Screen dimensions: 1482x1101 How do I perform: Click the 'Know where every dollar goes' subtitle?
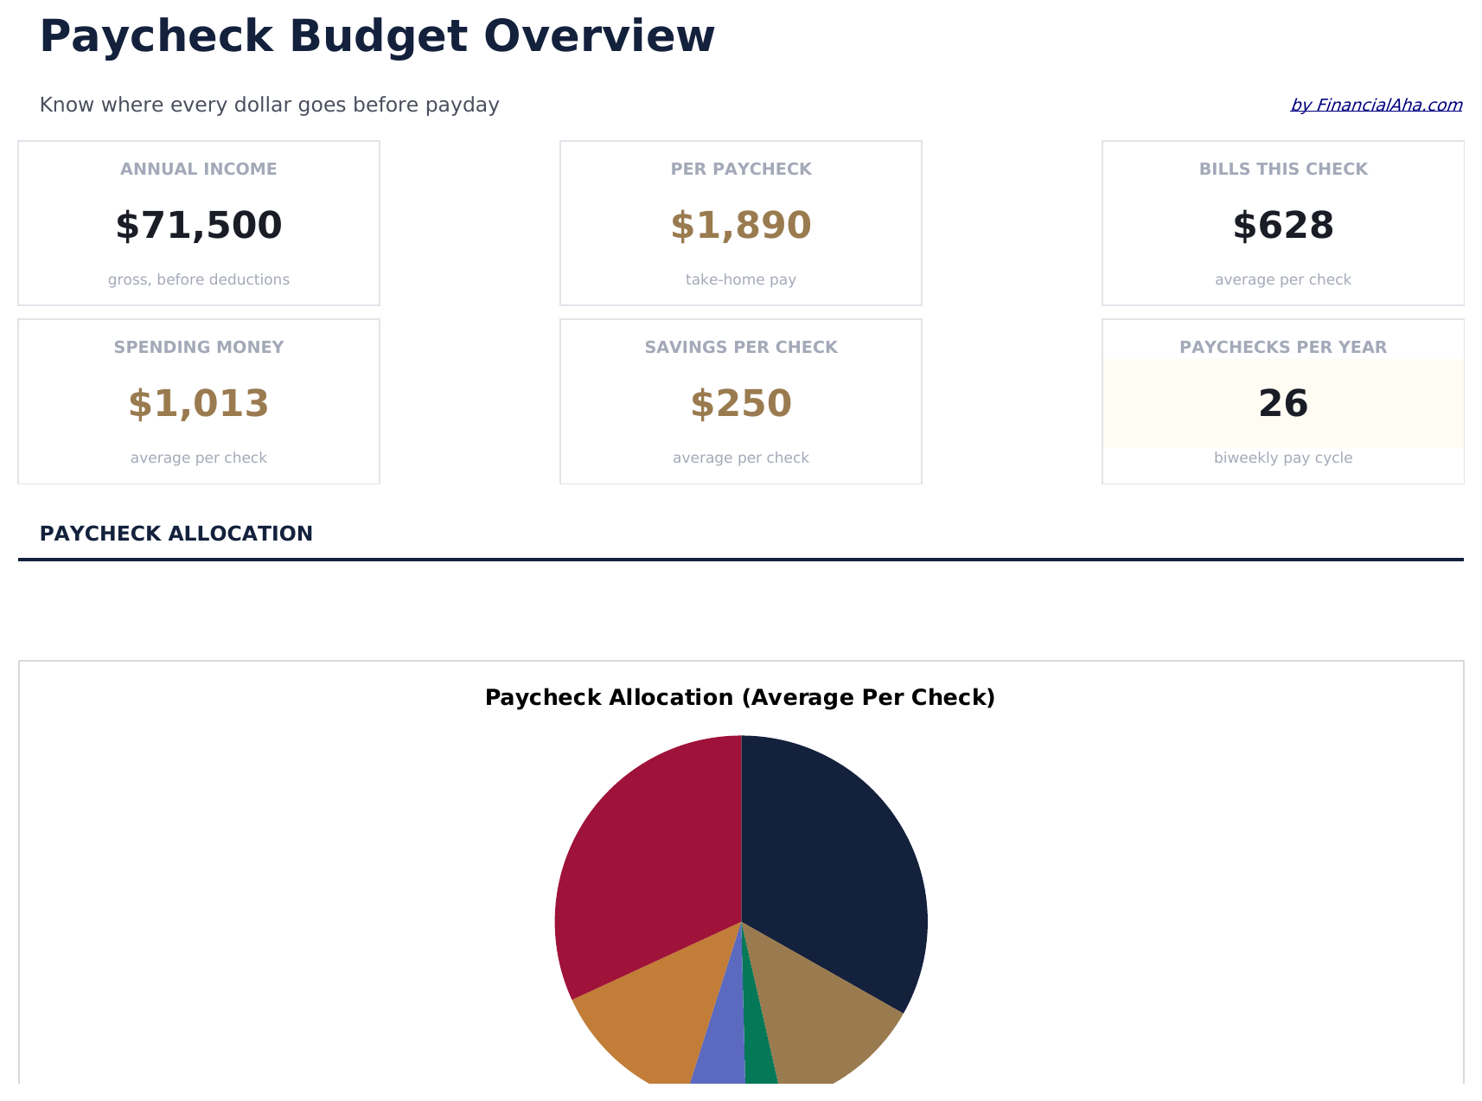(x=270, y=106)
